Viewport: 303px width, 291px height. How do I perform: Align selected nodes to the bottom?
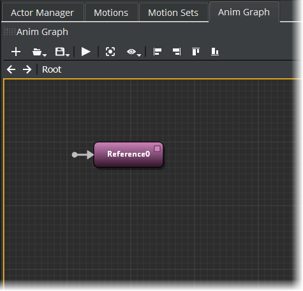[x=215, y=52]
